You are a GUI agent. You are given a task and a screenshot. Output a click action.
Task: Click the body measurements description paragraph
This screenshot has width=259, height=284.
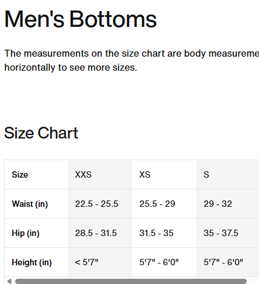[x=132, y=60]
